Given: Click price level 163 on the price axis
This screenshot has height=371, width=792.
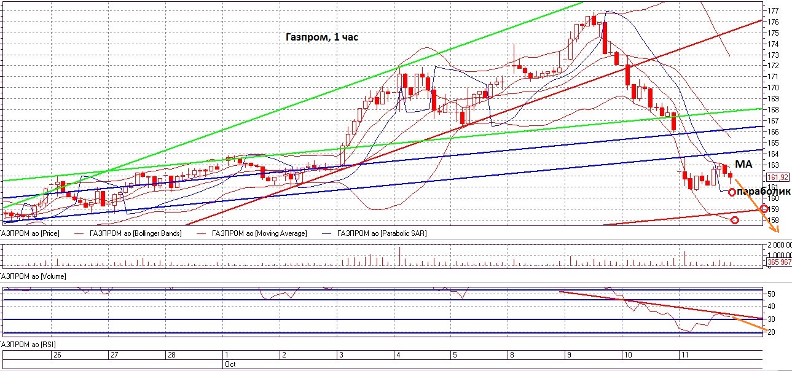Looking at the screenshot, I should pos(774,165).
